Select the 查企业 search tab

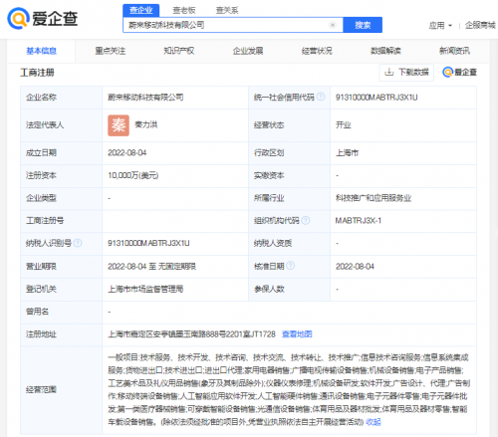click(x=140, y=10)
